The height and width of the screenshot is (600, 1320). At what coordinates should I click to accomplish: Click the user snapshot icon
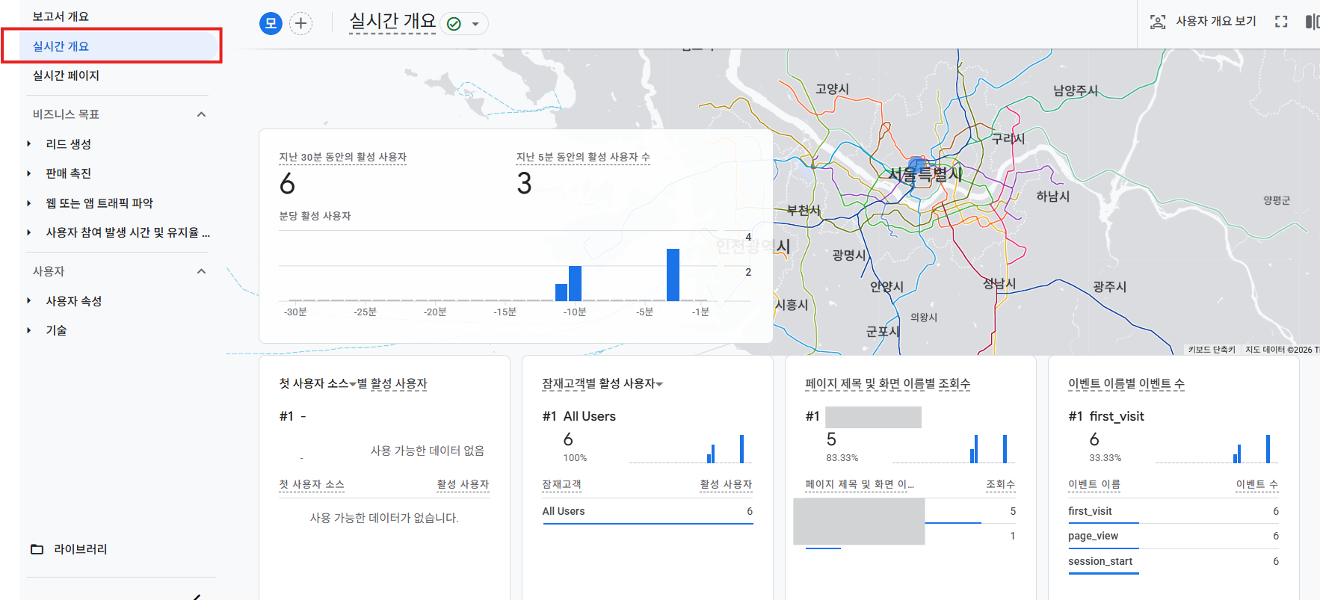point(1157,22)
